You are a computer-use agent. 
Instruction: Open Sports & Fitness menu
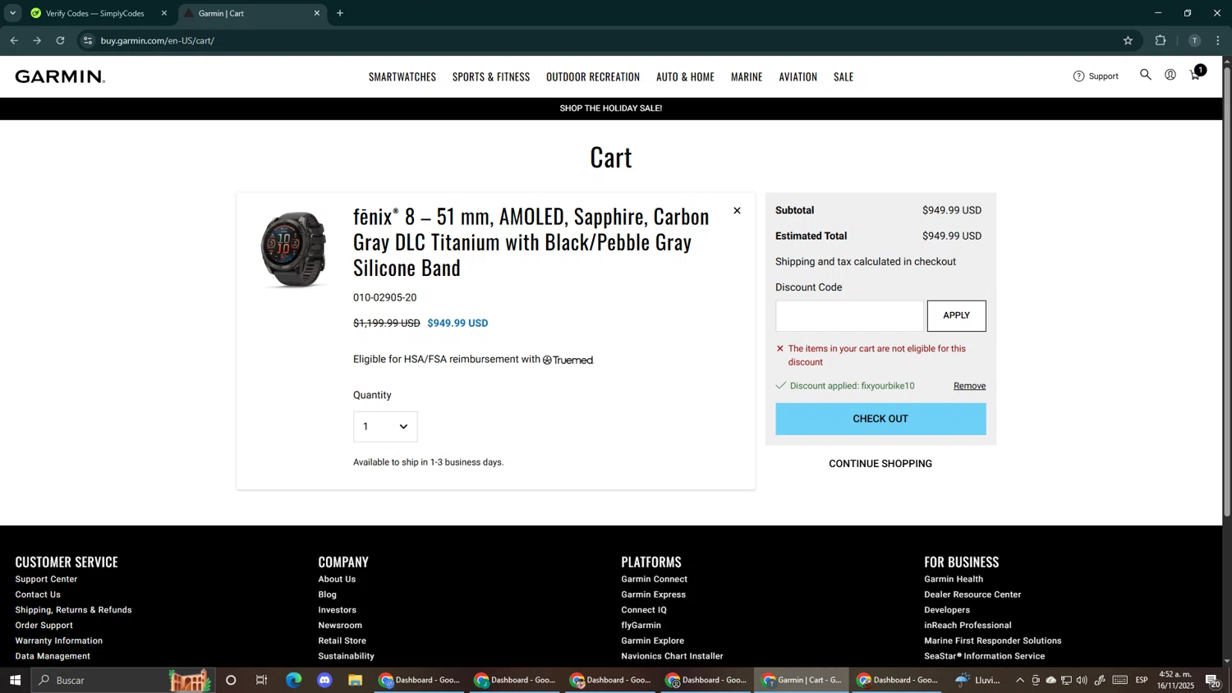(x=491, y=76)
